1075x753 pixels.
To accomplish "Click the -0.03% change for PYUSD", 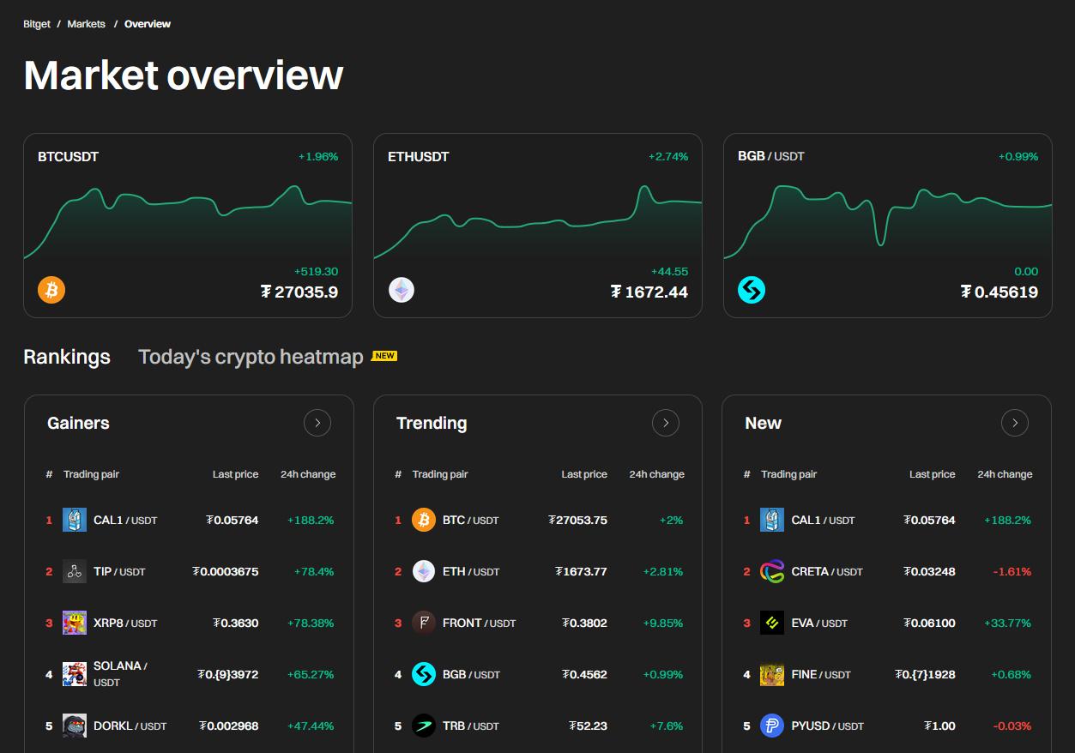I will [1012, 726].
